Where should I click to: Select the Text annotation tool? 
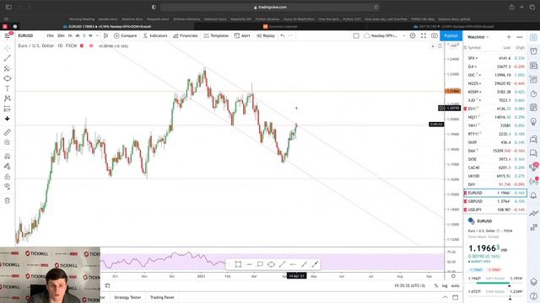coord(8,88)
